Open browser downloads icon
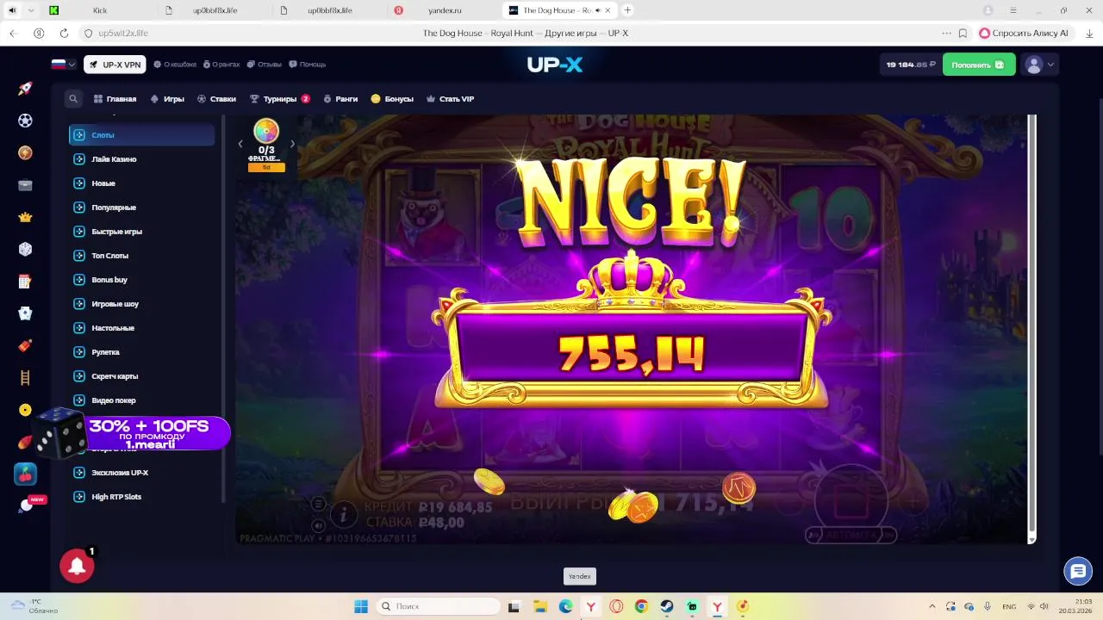1103x620 pixels. coord(1089,33)
